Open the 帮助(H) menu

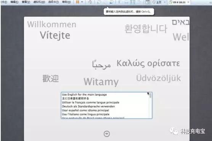point(66,2)
